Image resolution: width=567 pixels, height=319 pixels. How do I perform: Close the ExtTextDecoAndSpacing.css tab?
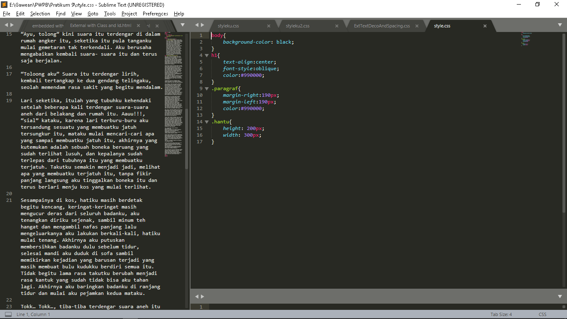coord(416,26)
